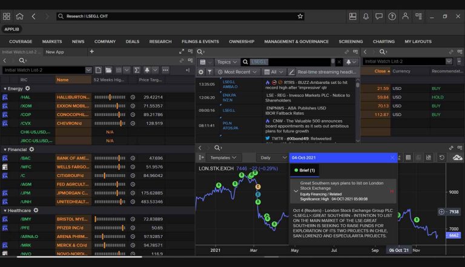Open the BANK OF AME name link

click(73, 158)
